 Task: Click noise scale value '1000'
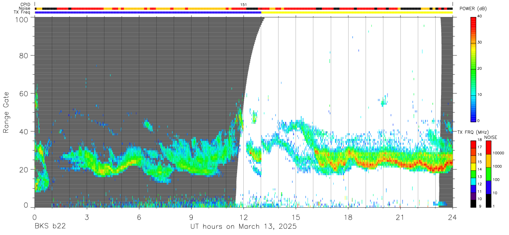(x=497, y=166)
